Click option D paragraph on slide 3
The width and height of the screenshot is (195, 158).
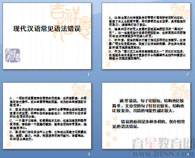pos(48,135)
